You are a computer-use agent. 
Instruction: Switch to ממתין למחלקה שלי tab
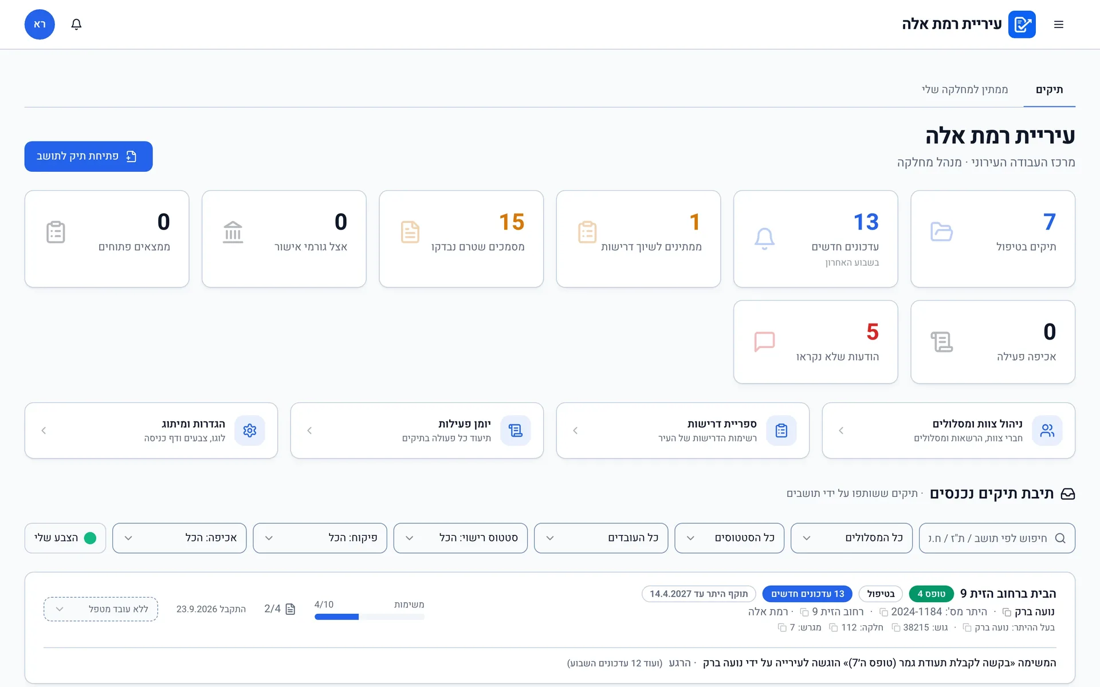965,89
